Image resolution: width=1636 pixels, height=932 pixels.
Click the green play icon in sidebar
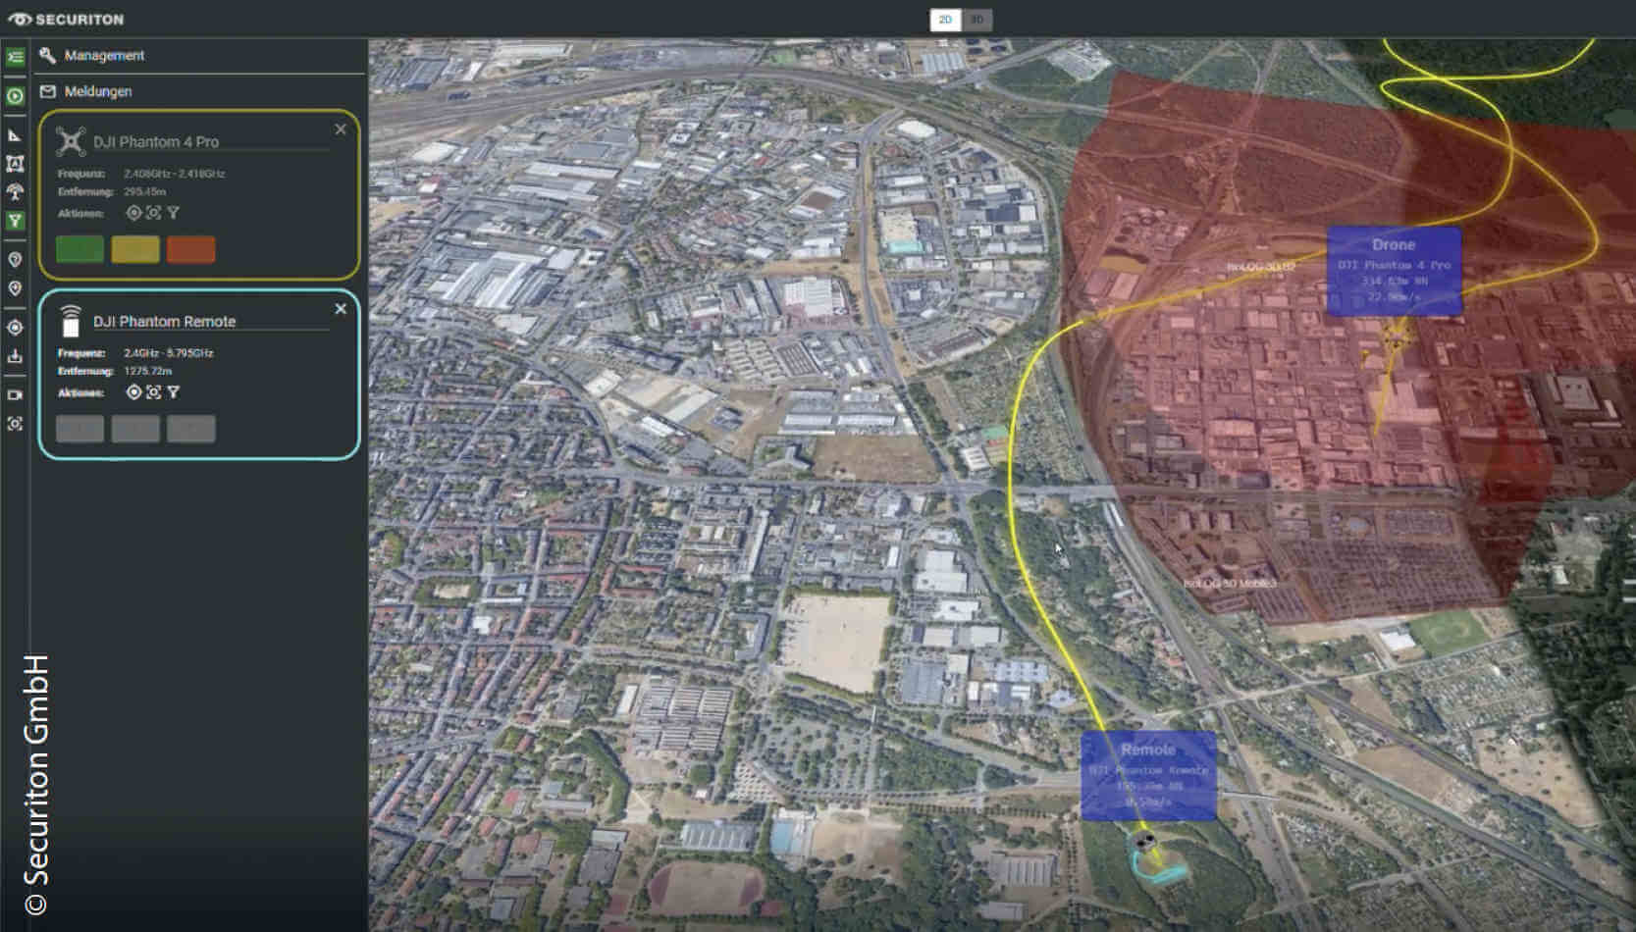point(15,96)
